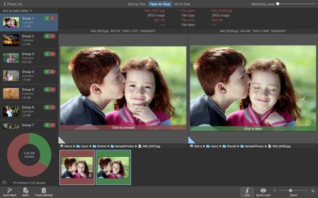This screenshot has width=318, height=198.
Task: Click the Mark icon in bottom toolbar
Action: pyautogui.click(x=26, y=190)
